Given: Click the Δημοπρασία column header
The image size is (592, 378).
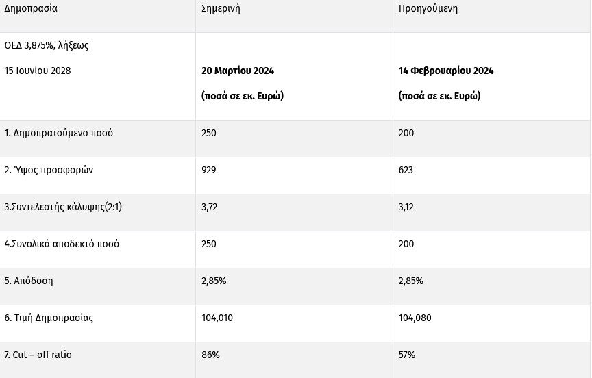Looking at the screenshot, I should [31, 8].
